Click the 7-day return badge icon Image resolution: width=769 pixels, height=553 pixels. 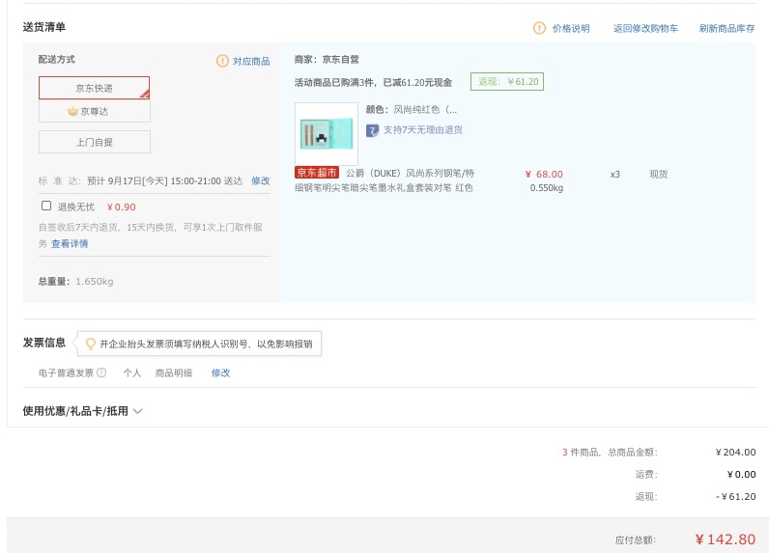(372, 130)
